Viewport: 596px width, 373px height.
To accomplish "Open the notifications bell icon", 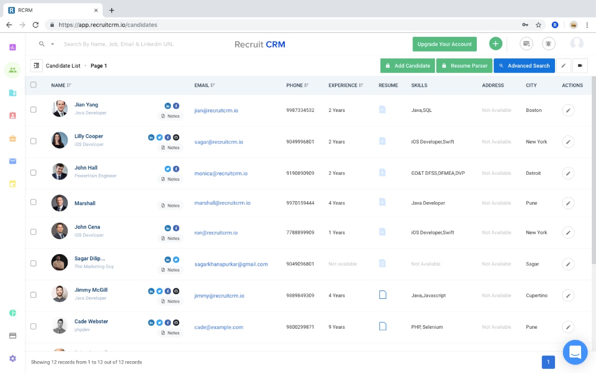I will (549, 44).
